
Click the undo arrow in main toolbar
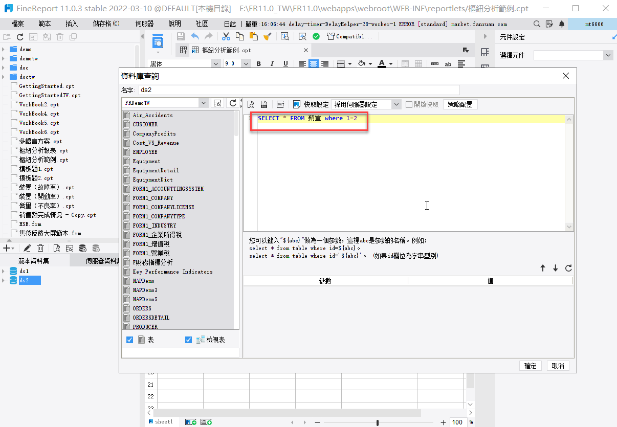pos(195,36)
